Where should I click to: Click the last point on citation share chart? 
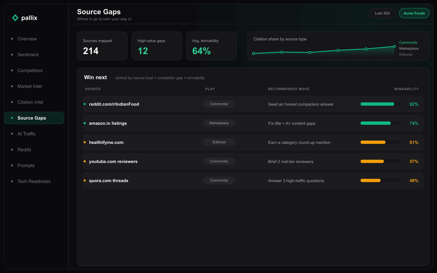(x=394, y=46)
